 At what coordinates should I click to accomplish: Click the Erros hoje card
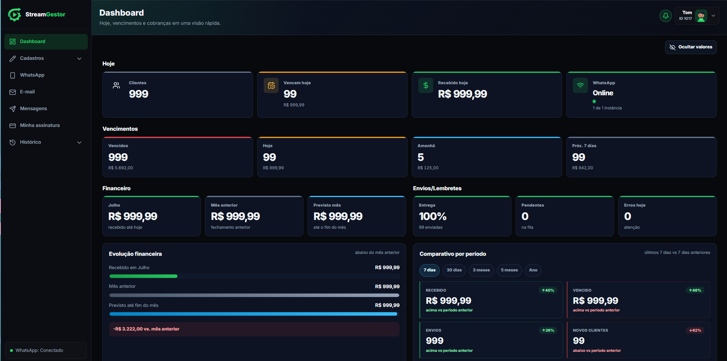[667, 216]
